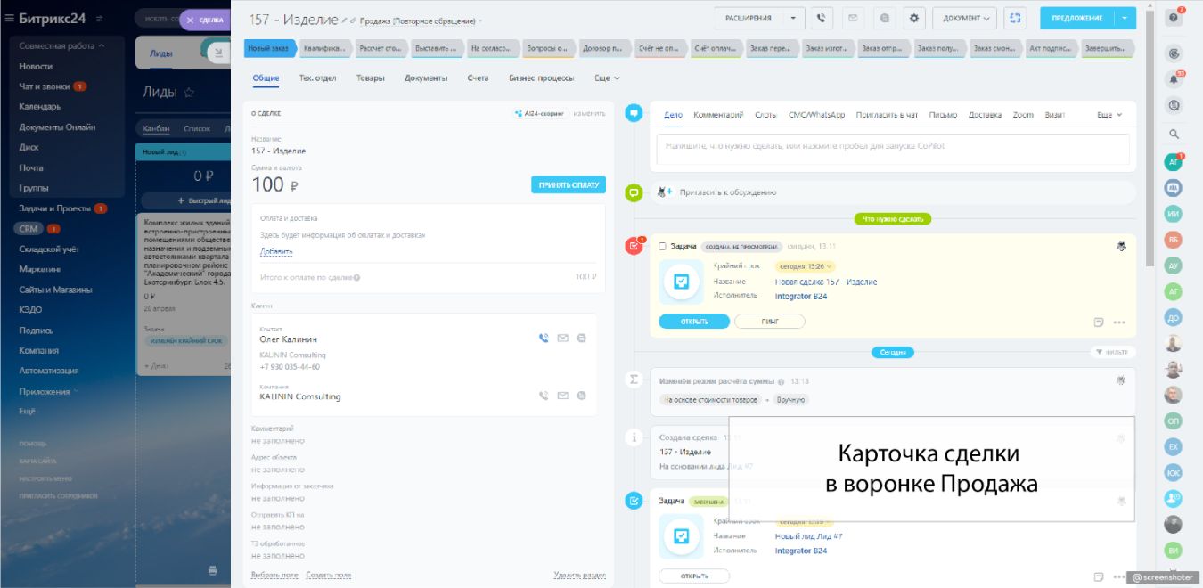Click the Добавить link under Оплата и доставка
This screenshot has height=588, width=1203.
[x=276, y=252]
